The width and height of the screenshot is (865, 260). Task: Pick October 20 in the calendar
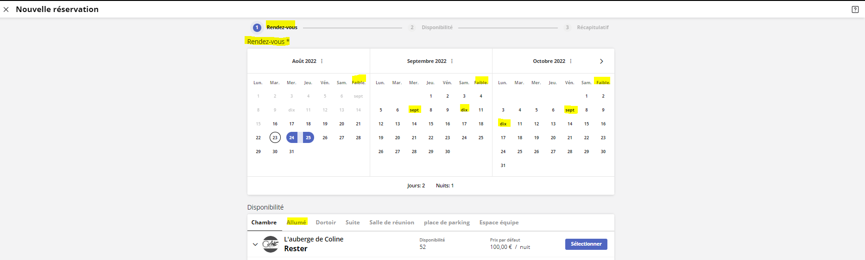point(553,137)
